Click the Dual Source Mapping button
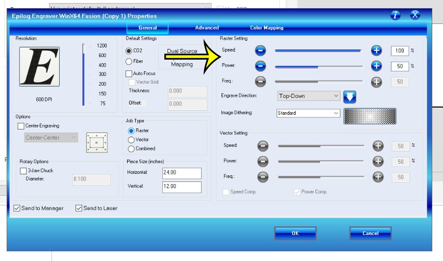The height and width of the screenshot is (261, 443). (182, 57)
